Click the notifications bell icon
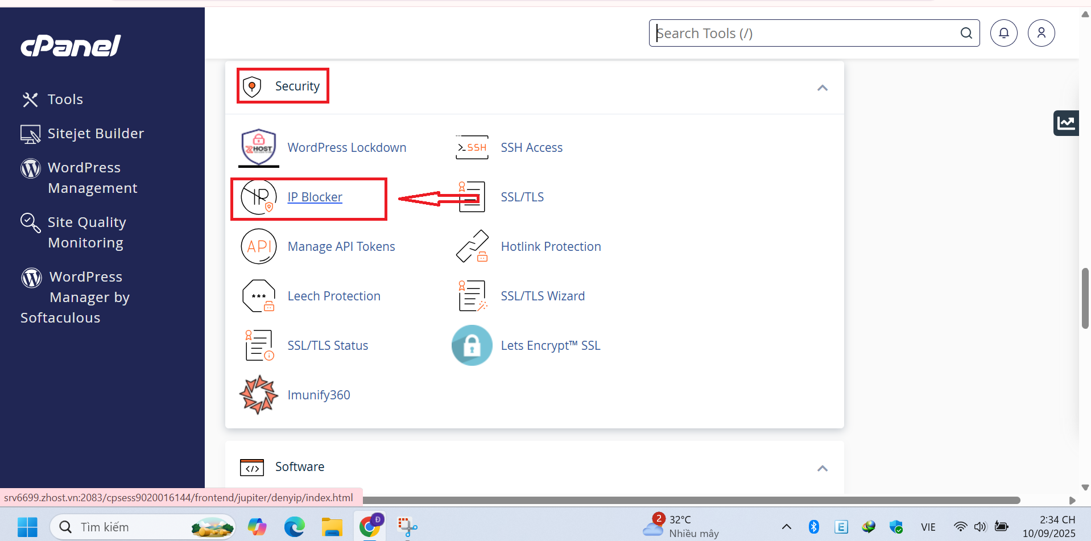 coord(1004,33)
